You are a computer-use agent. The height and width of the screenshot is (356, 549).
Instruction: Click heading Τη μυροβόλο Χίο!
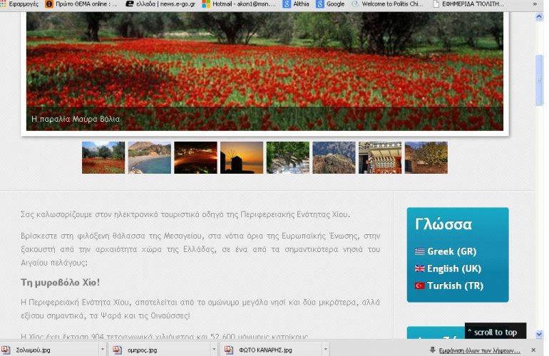coord(60,282)
